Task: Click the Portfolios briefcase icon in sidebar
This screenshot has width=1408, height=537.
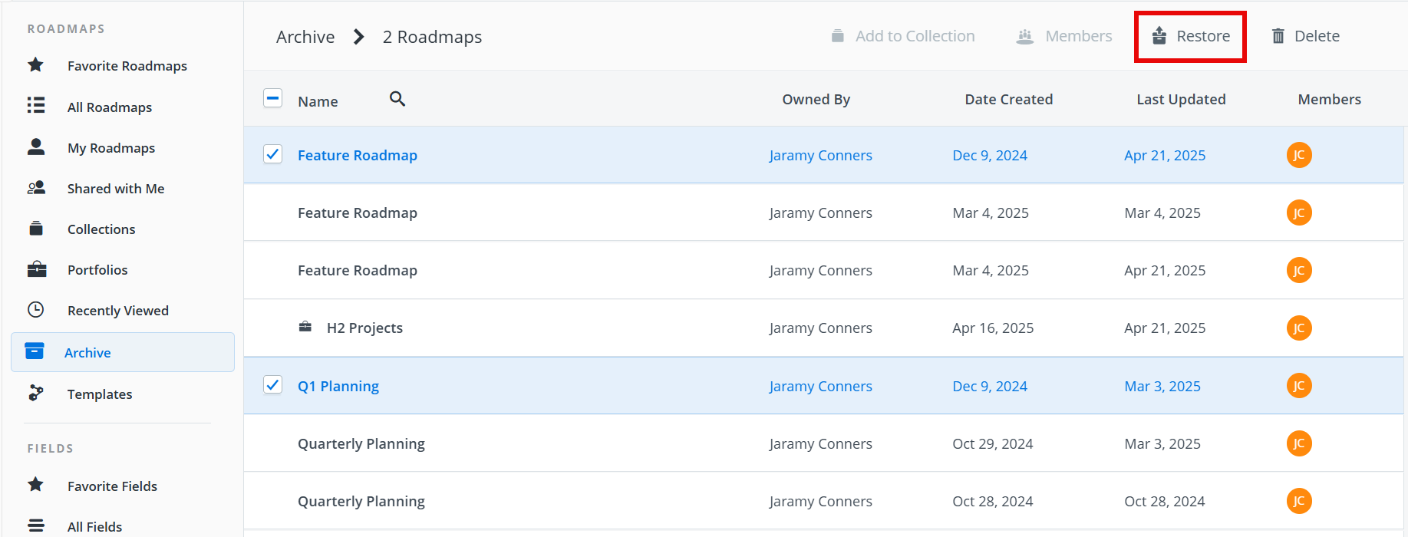Action: click(x=36, y=269)
